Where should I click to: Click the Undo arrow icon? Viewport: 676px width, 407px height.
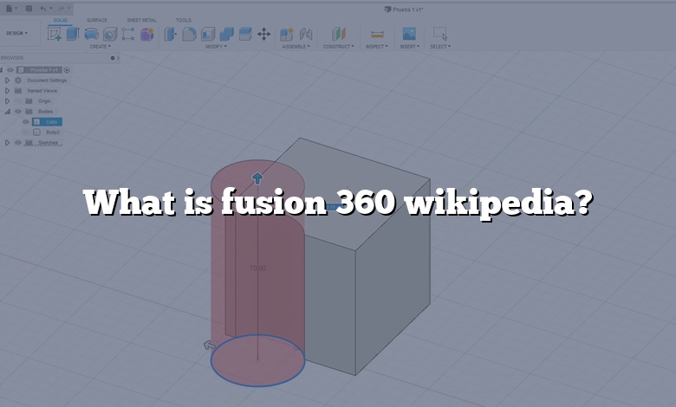pyautogui.click(x=43, y=8)
